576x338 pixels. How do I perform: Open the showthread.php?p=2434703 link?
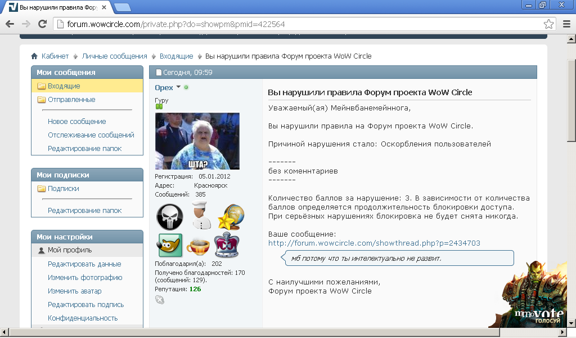pyautogui.click(x=374, y=243)
